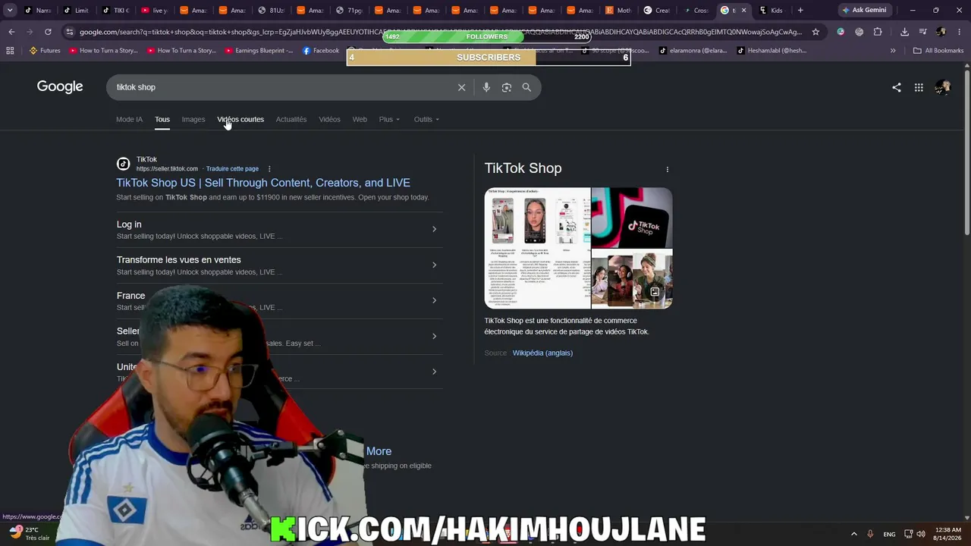Switch to the Images search tab
The height and width of the screenshot is (546, 971).
193,119
